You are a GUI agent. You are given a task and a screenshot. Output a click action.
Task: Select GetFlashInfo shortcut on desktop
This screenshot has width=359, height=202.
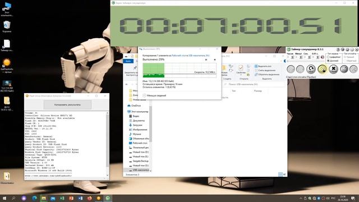pyautogui.click(x=7, y=66)
